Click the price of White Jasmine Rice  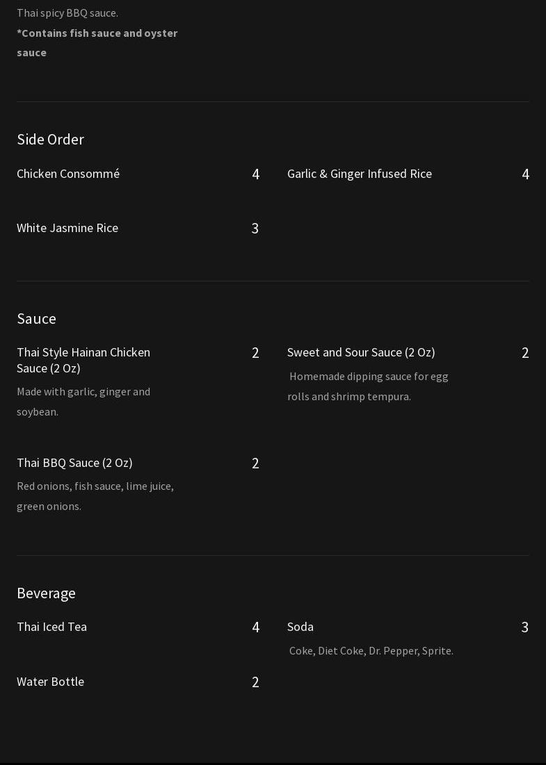[x=255, y=229]
